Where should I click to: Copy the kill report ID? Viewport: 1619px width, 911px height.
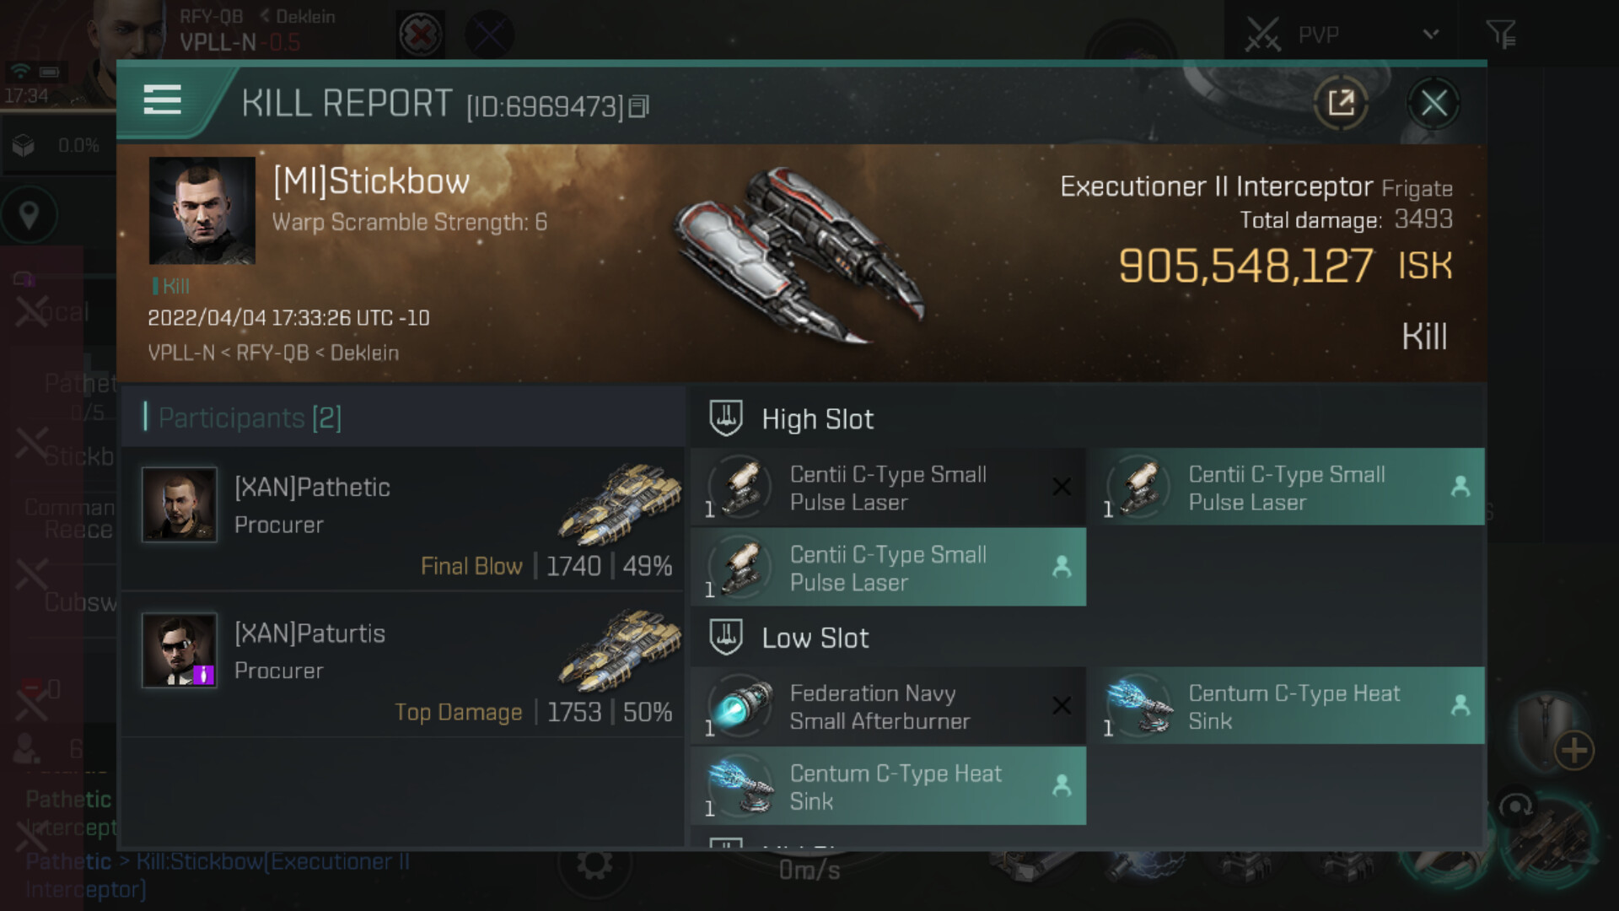(x=639, y=106)
